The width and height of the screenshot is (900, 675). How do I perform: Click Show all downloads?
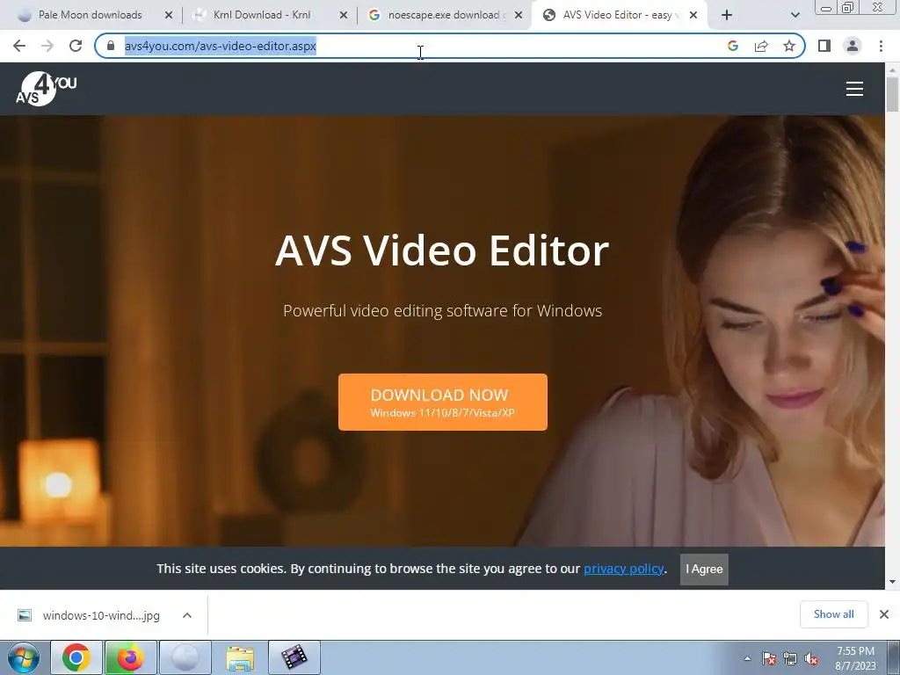point(833,614)
